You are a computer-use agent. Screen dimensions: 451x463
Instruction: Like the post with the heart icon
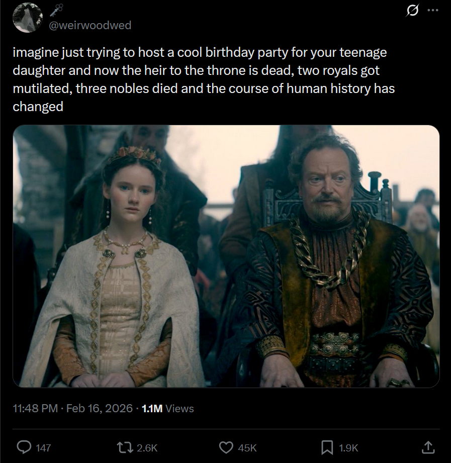pos(227,447)
